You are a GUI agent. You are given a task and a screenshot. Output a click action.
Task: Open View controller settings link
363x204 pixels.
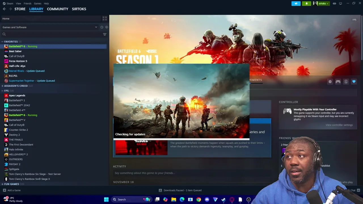pos(339,125)
